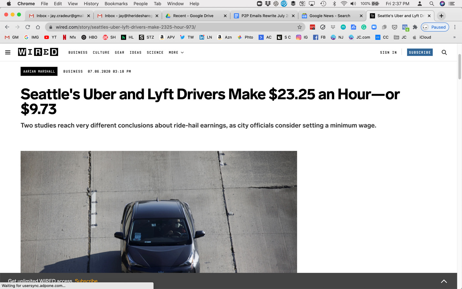This screenshot has width=462, height=289.
Task: Open the WIRED hamburger menu
Action: [8, 52]
